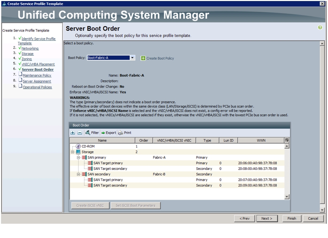Screen dimensions: 328x238
Task: Sort by the Order column header
Action: [144, 140]
